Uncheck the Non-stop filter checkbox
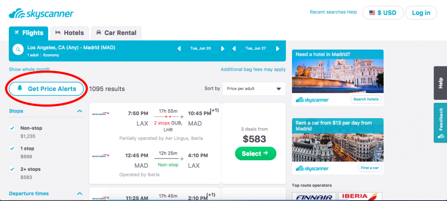Viewport: 447px width, 201px height. [x=12, y=128]
